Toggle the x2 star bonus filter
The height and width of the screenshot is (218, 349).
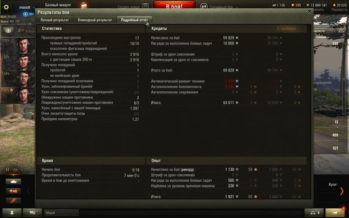coord(13,191)
